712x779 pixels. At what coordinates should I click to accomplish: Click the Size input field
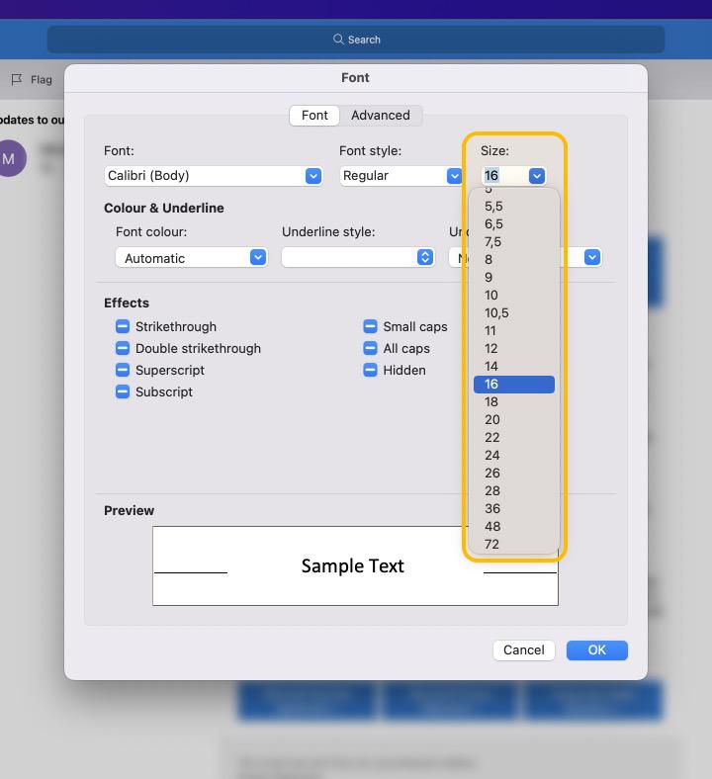tap(502, 176)
